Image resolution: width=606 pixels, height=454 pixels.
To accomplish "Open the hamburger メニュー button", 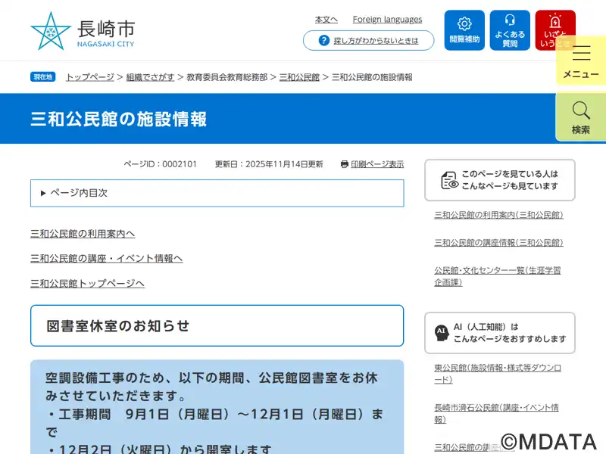I will pyautogui.click(x=581, y=60).
